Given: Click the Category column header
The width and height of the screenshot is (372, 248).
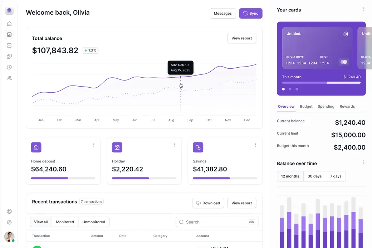Looking at the screenshot, I should click(160, 236).
